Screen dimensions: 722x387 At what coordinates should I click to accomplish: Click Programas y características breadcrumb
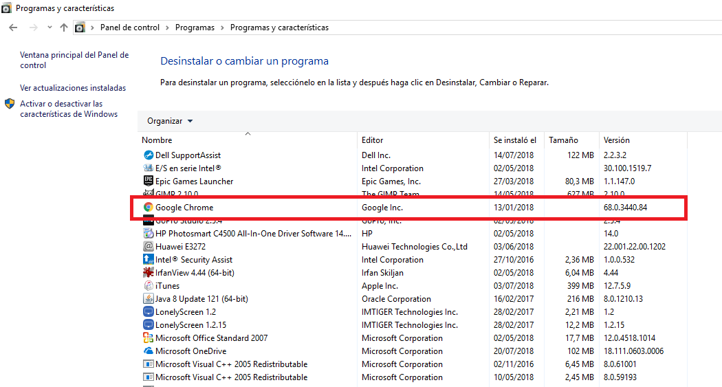(279, 27)
